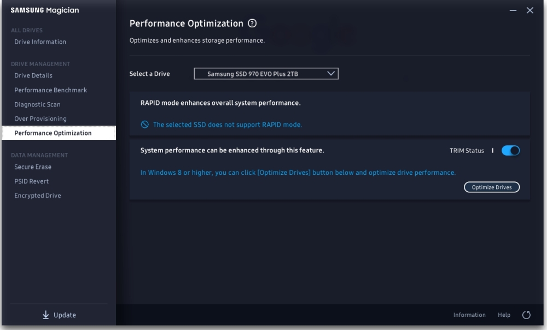Toggle the TRIM Status switch

coord(510,151)
